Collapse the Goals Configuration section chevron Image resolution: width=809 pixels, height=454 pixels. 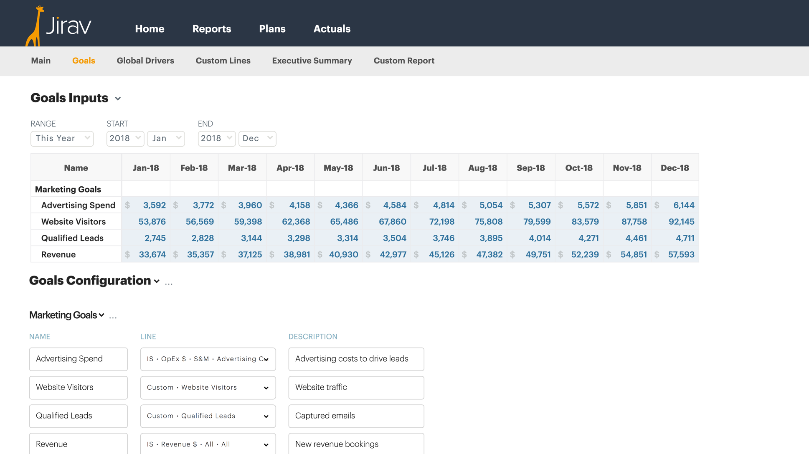tap(157, 282)
